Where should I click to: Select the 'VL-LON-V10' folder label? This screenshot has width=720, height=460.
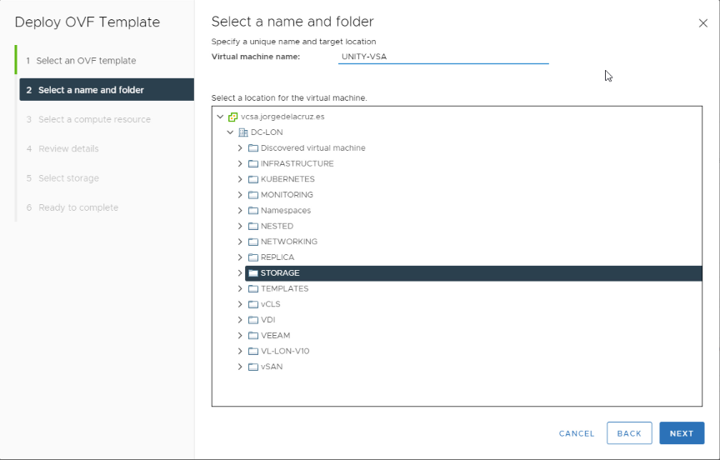coord(285,351)
